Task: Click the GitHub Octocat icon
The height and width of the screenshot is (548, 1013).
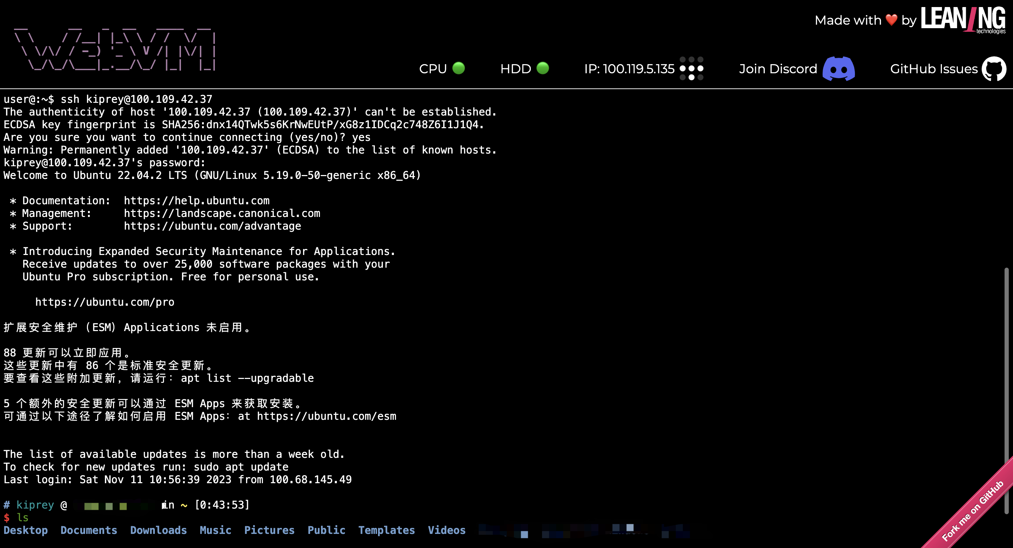Action: 993,69
